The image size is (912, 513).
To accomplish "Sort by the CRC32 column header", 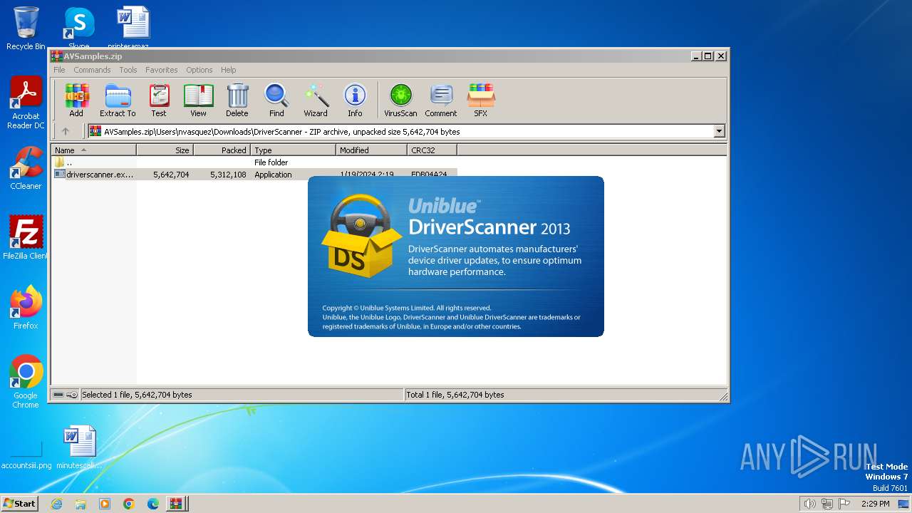I will pos(432,150).
